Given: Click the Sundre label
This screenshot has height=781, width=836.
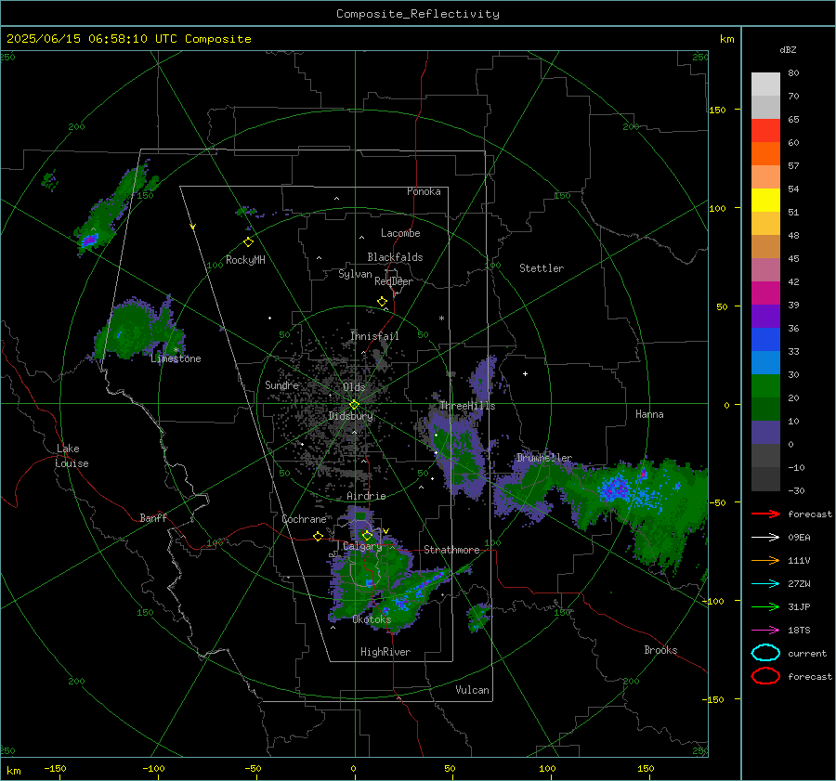Looking at the screenshot, I should tap(281, 384).
